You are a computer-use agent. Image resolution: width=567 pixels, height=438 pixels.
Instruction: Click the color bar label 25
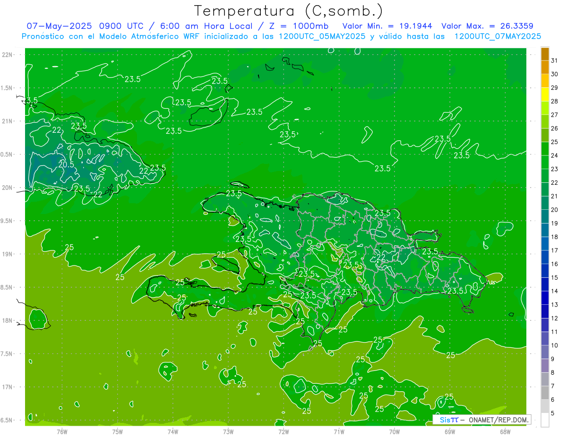[x=555, y=142]
